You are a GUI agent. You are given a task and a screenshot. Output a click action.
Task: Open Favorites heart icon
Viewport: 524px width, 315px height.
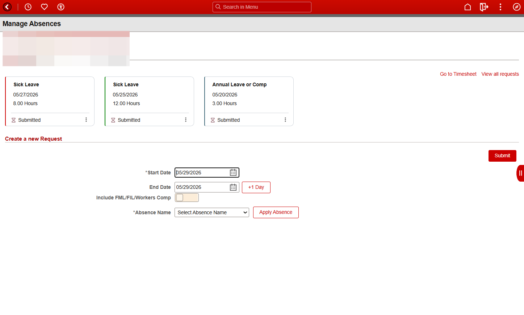pyautogui.click(x=44, y=7)
